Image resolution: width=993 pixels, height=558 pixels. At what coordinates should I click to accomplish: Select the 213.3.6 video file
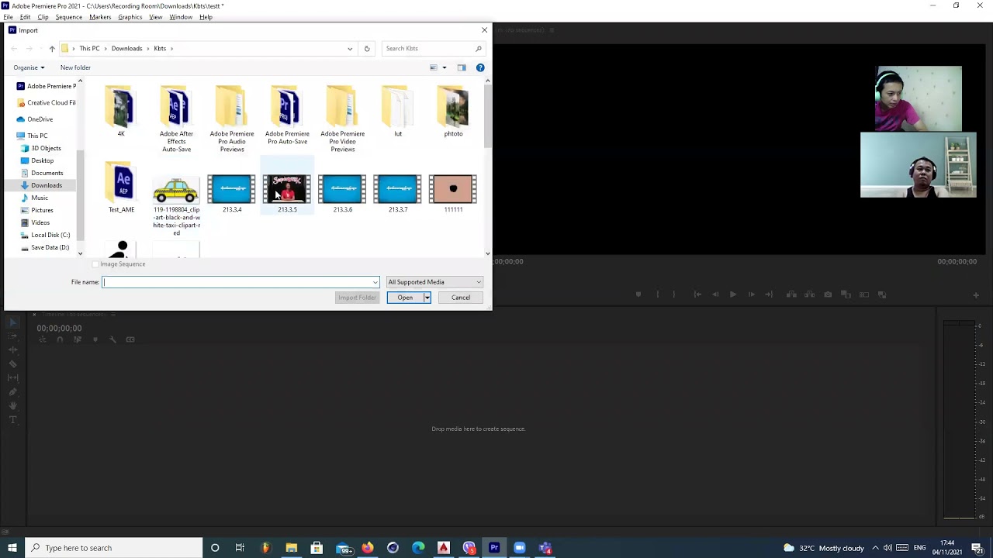click(x=342, y=194)
